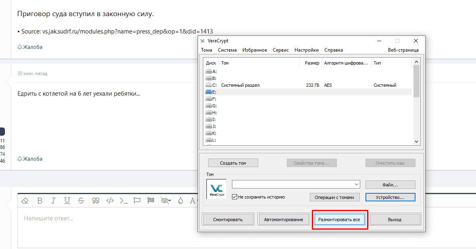The image size is (476, 249).
Task: Click the plain flag icon in editor toolbar
Action: click(137, 201)
